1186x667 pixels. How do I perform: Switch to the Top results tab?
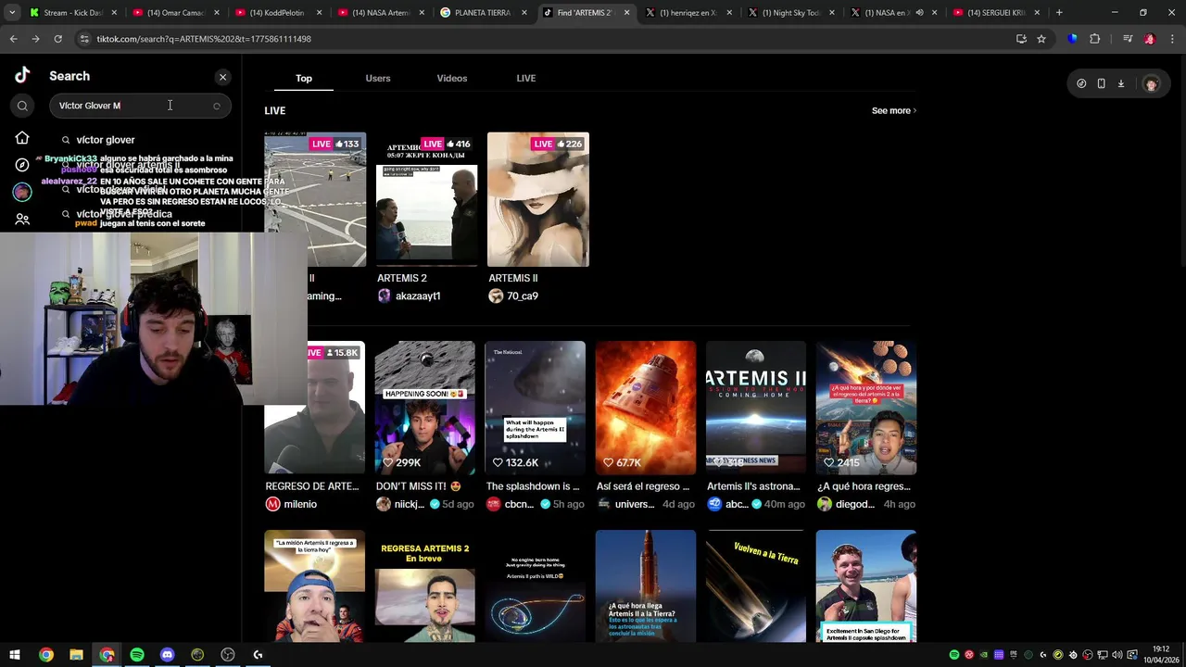pos(304,79)
